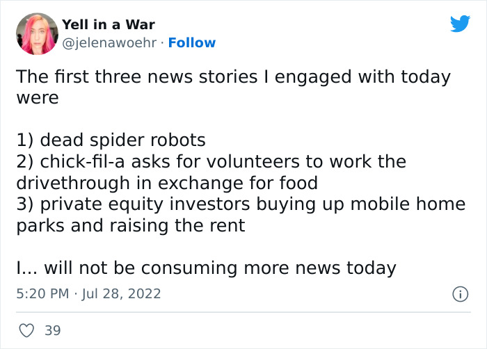Click the word "were" in the tweet

coord(38,97)
